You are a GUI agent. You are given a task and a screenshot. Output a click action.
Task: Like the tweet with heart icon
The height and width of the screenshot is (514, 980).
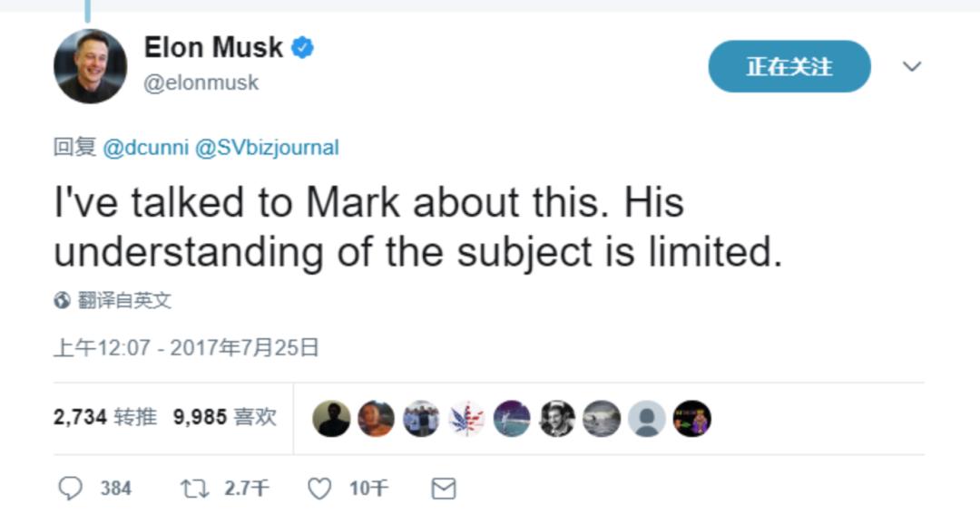319,489
